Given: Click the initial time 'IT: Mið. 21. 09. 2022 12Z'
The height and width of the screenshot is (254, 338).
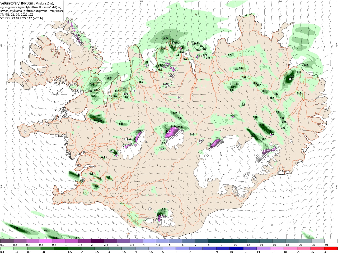Looking at the screenshot, I should [17, 15].
